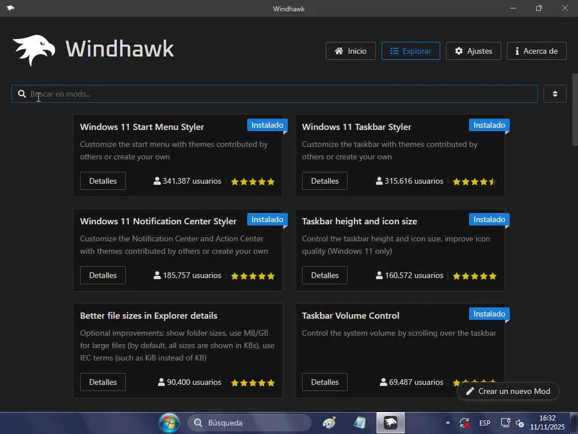
Task: Click star rating of Taskbar height and icon size
Action: 474,276
